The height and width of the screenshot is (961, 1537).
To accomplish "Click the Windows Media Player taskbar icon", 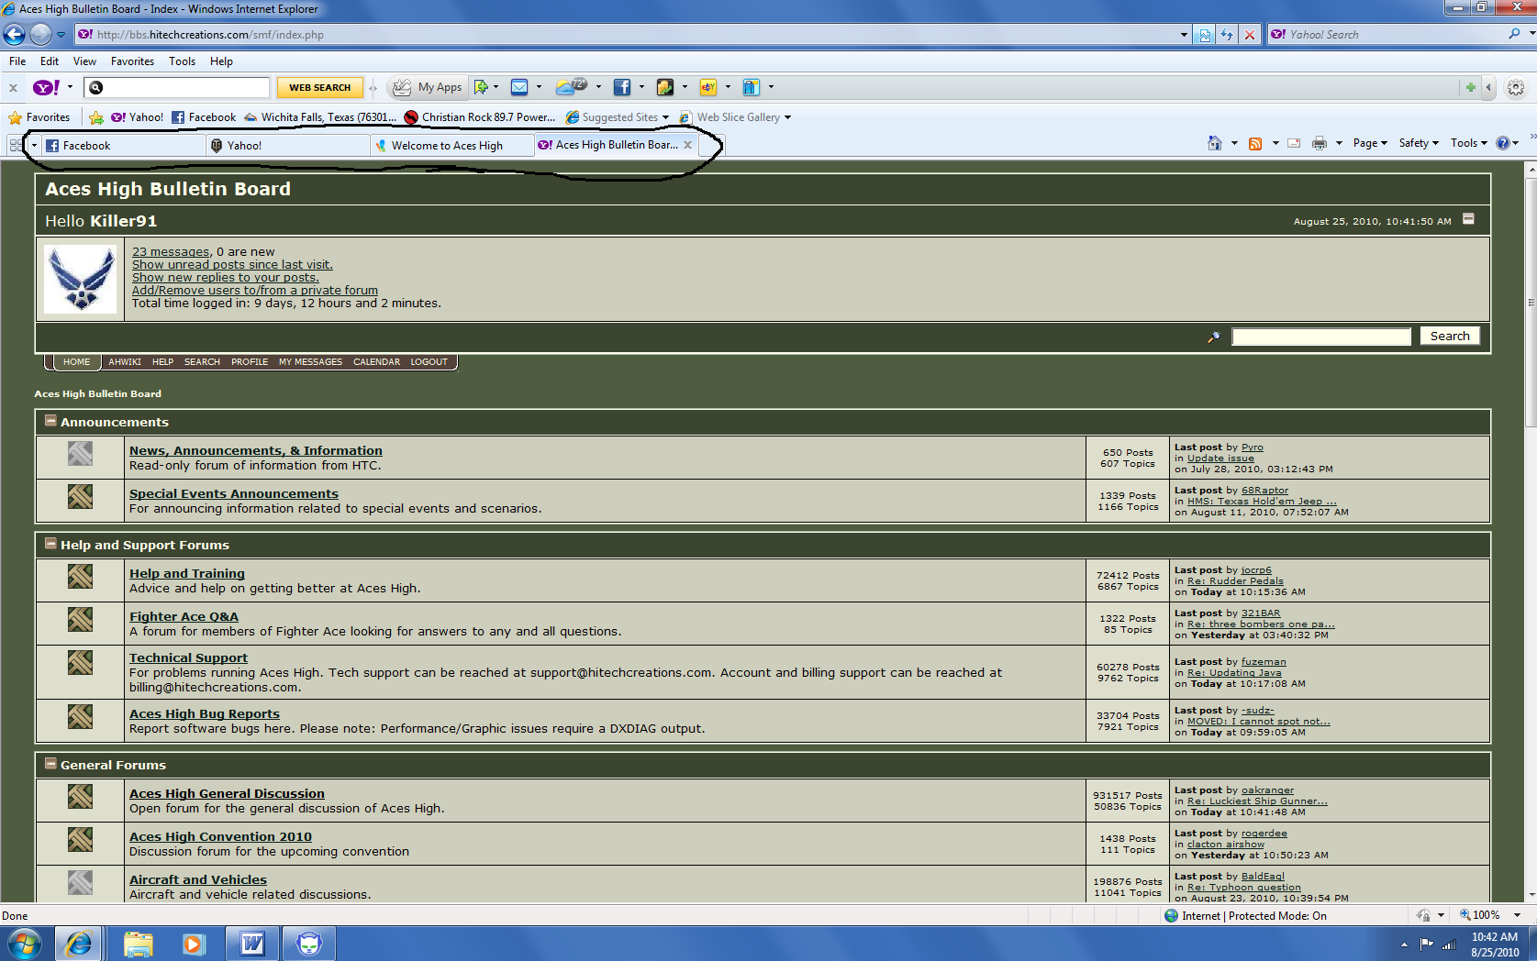I will (194, 944).
